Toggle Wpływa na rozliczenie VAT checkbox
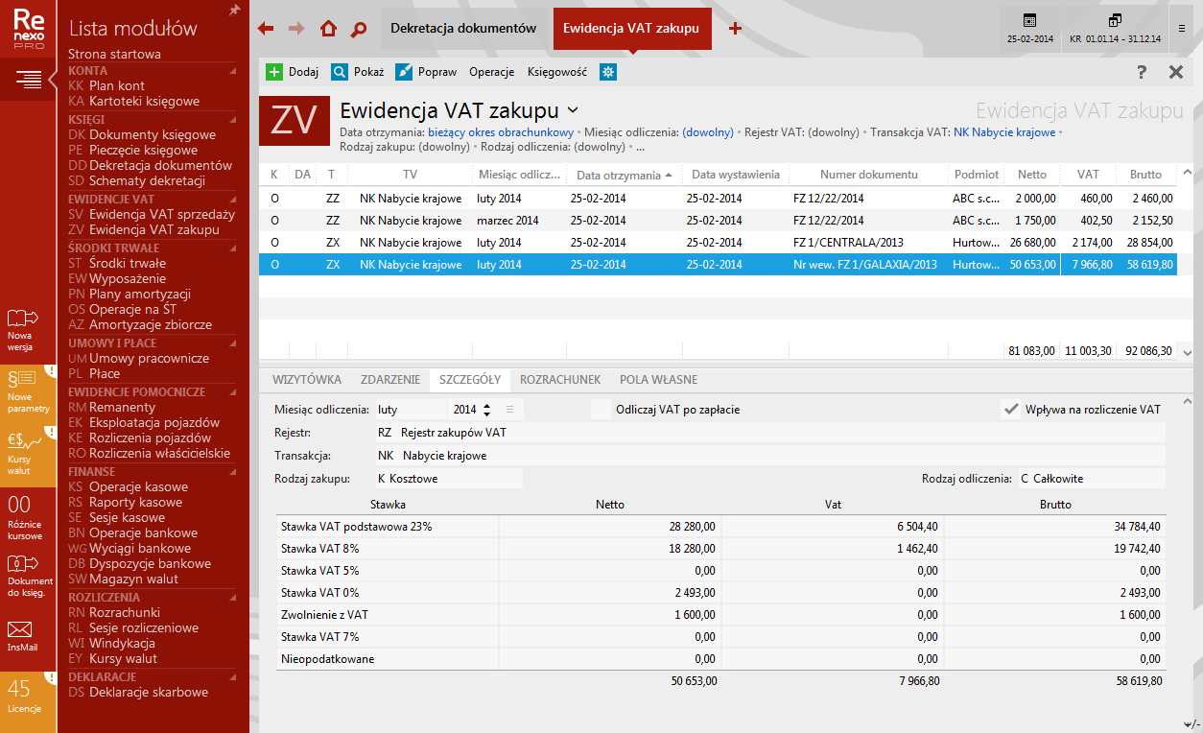The image size is (1203, 733). click(x=1010, y=410)
